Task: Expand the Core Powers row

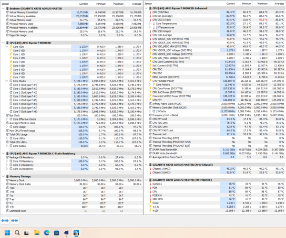Action: point(150,85)
